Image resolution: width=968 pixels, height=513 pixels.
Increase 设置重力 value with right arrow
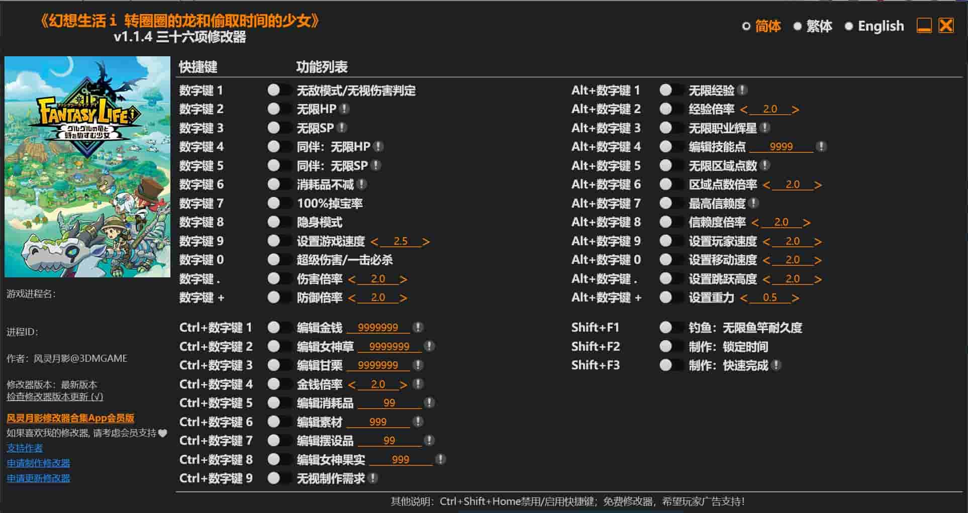795,298
